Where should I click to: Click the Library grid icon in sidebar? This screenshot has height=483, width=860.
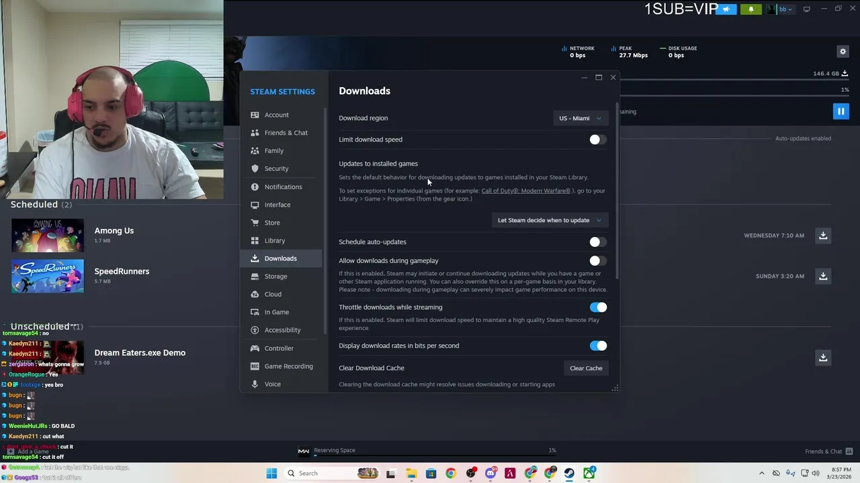255,240
